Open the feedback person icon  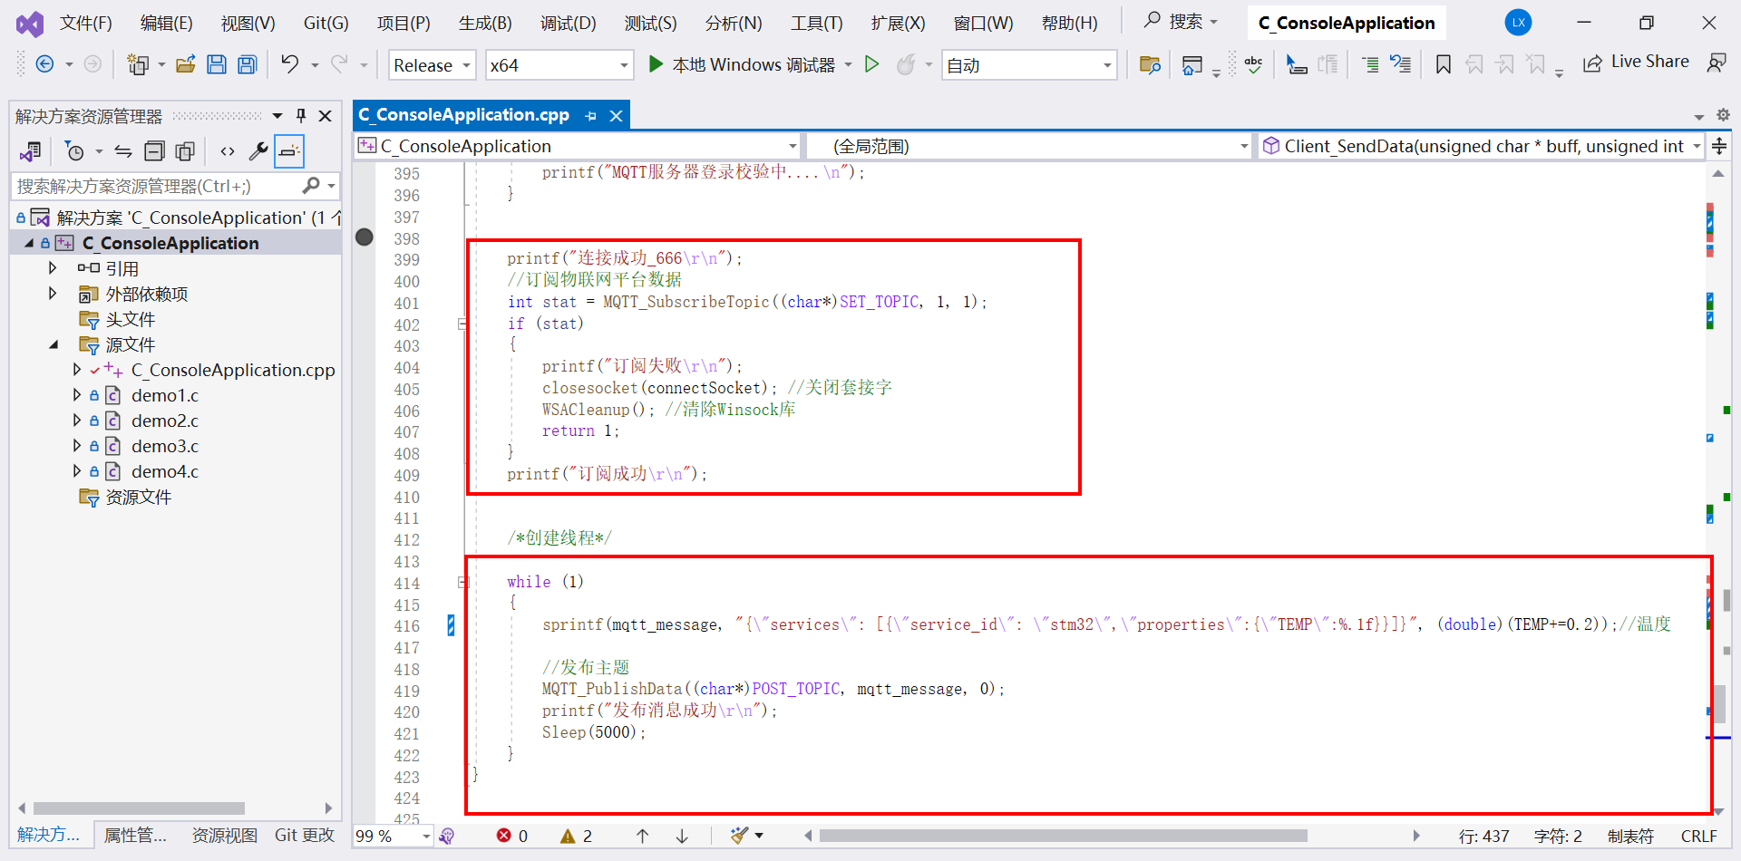1717,63
